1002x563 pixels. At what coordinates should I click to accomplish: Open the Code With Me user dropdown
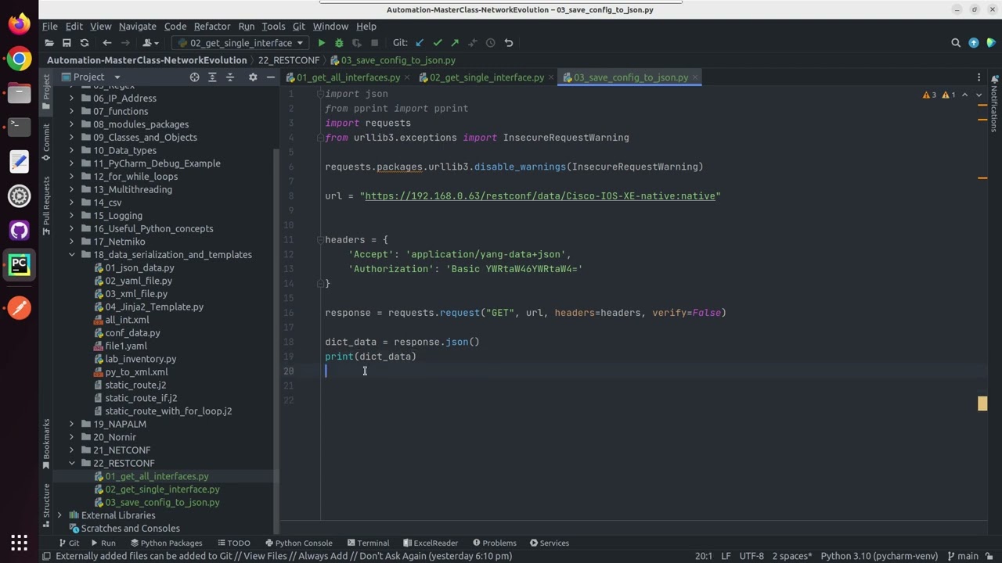coord(151,43)
